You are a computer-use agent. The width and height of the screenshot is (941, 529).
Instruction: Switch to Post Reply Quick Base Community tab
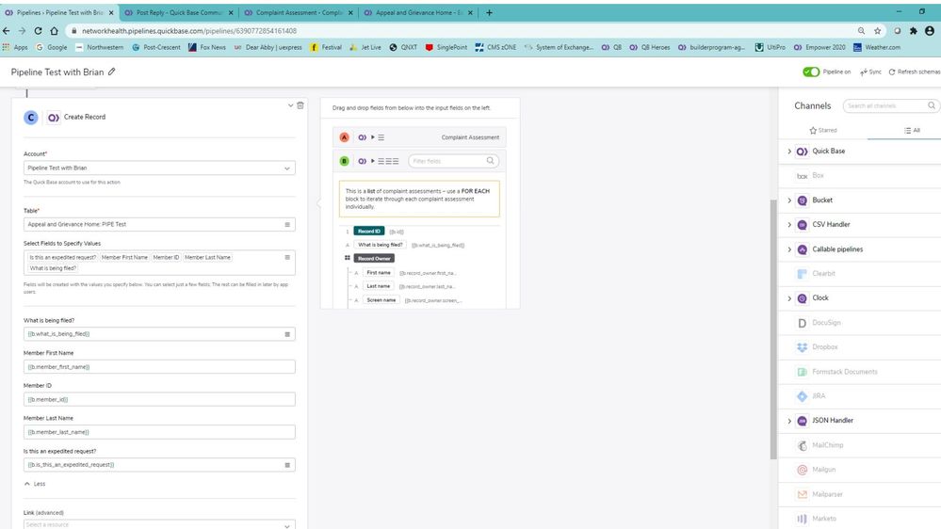(x=179, y=12)
